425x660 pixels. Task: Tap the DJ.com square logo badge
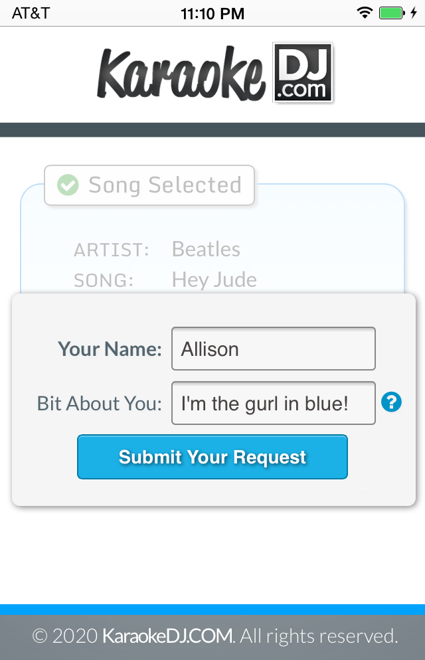[x=303, y=73]
